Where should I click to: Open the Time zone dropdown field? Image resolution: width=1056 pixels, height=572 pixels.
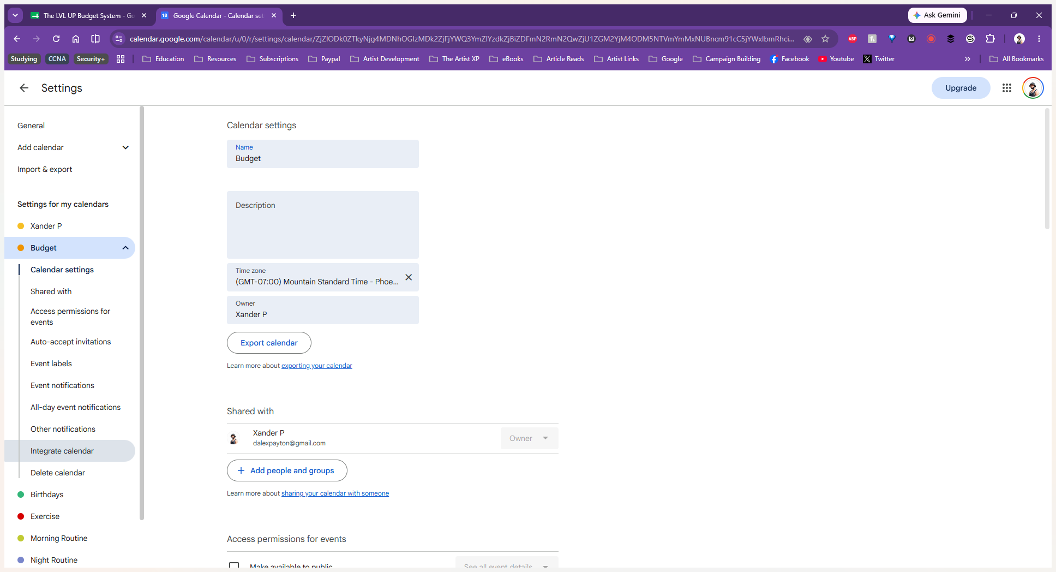(323, 277)
